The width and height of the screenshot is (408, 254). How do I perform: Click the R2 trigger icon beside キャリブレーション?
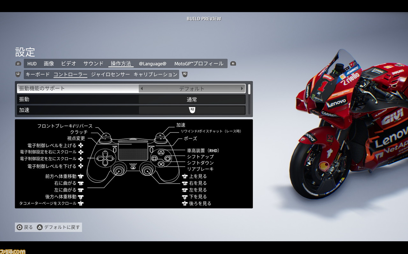click(185, 74)
